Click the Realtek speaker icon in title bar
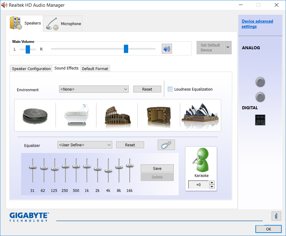286x236 pixels. point(4,5)
